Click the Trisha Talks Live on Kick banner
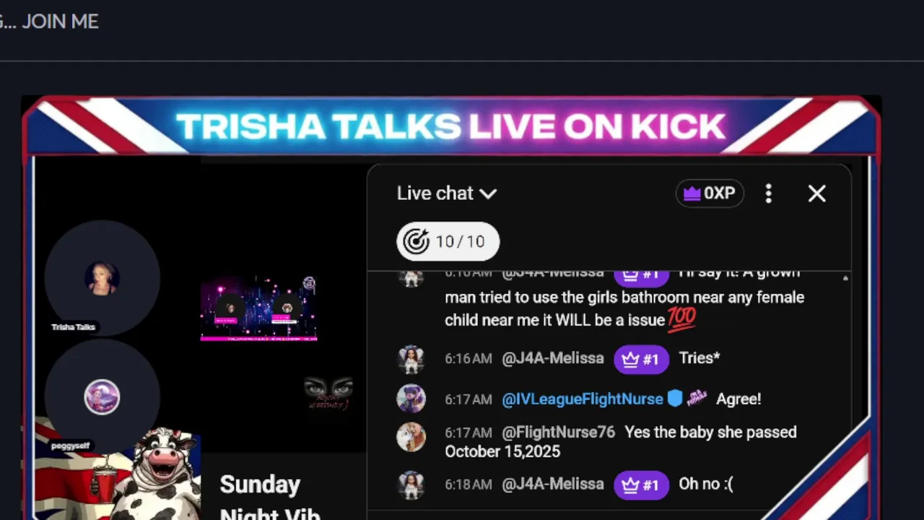 [450, 126]
